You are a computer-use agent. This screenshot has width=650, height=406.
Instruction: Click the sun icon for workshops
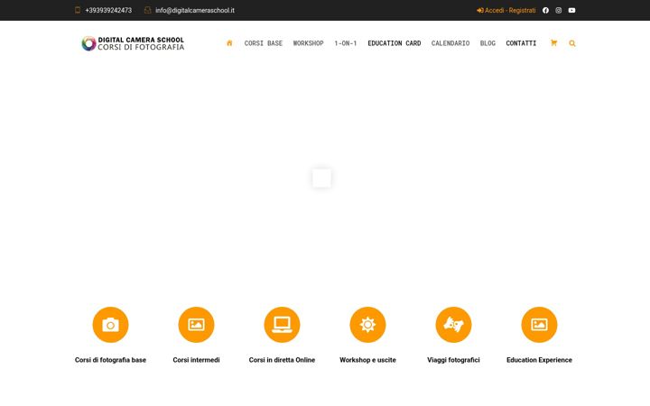367,325
